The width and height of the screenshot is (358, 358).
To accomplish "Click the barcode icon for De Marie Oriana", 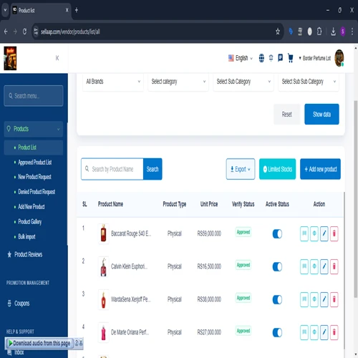I will (304, 332).
